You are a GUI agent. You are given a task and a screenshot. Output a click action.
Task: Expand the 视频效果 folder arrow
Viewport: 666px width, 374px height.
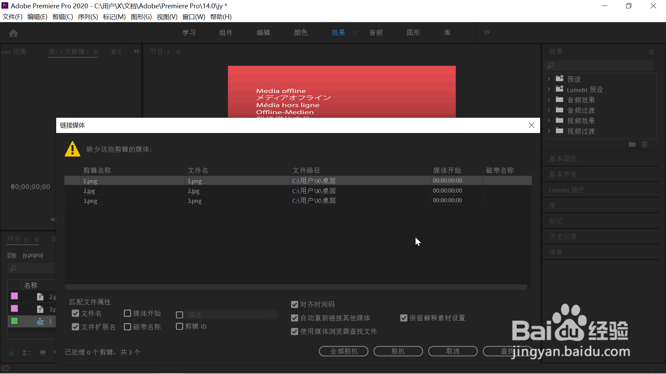(549, 121)
